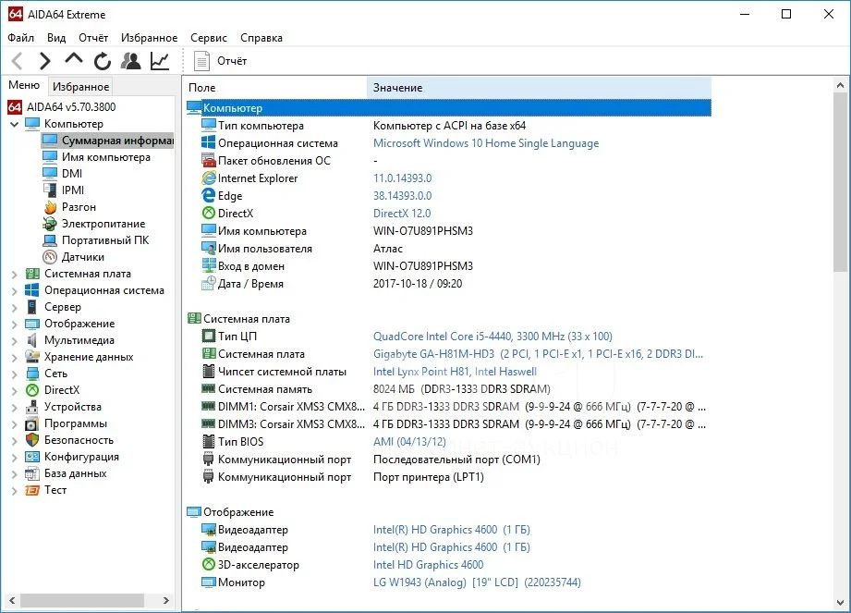
Task: Expand the Сеть tree node
Action: tap(15, 374)
